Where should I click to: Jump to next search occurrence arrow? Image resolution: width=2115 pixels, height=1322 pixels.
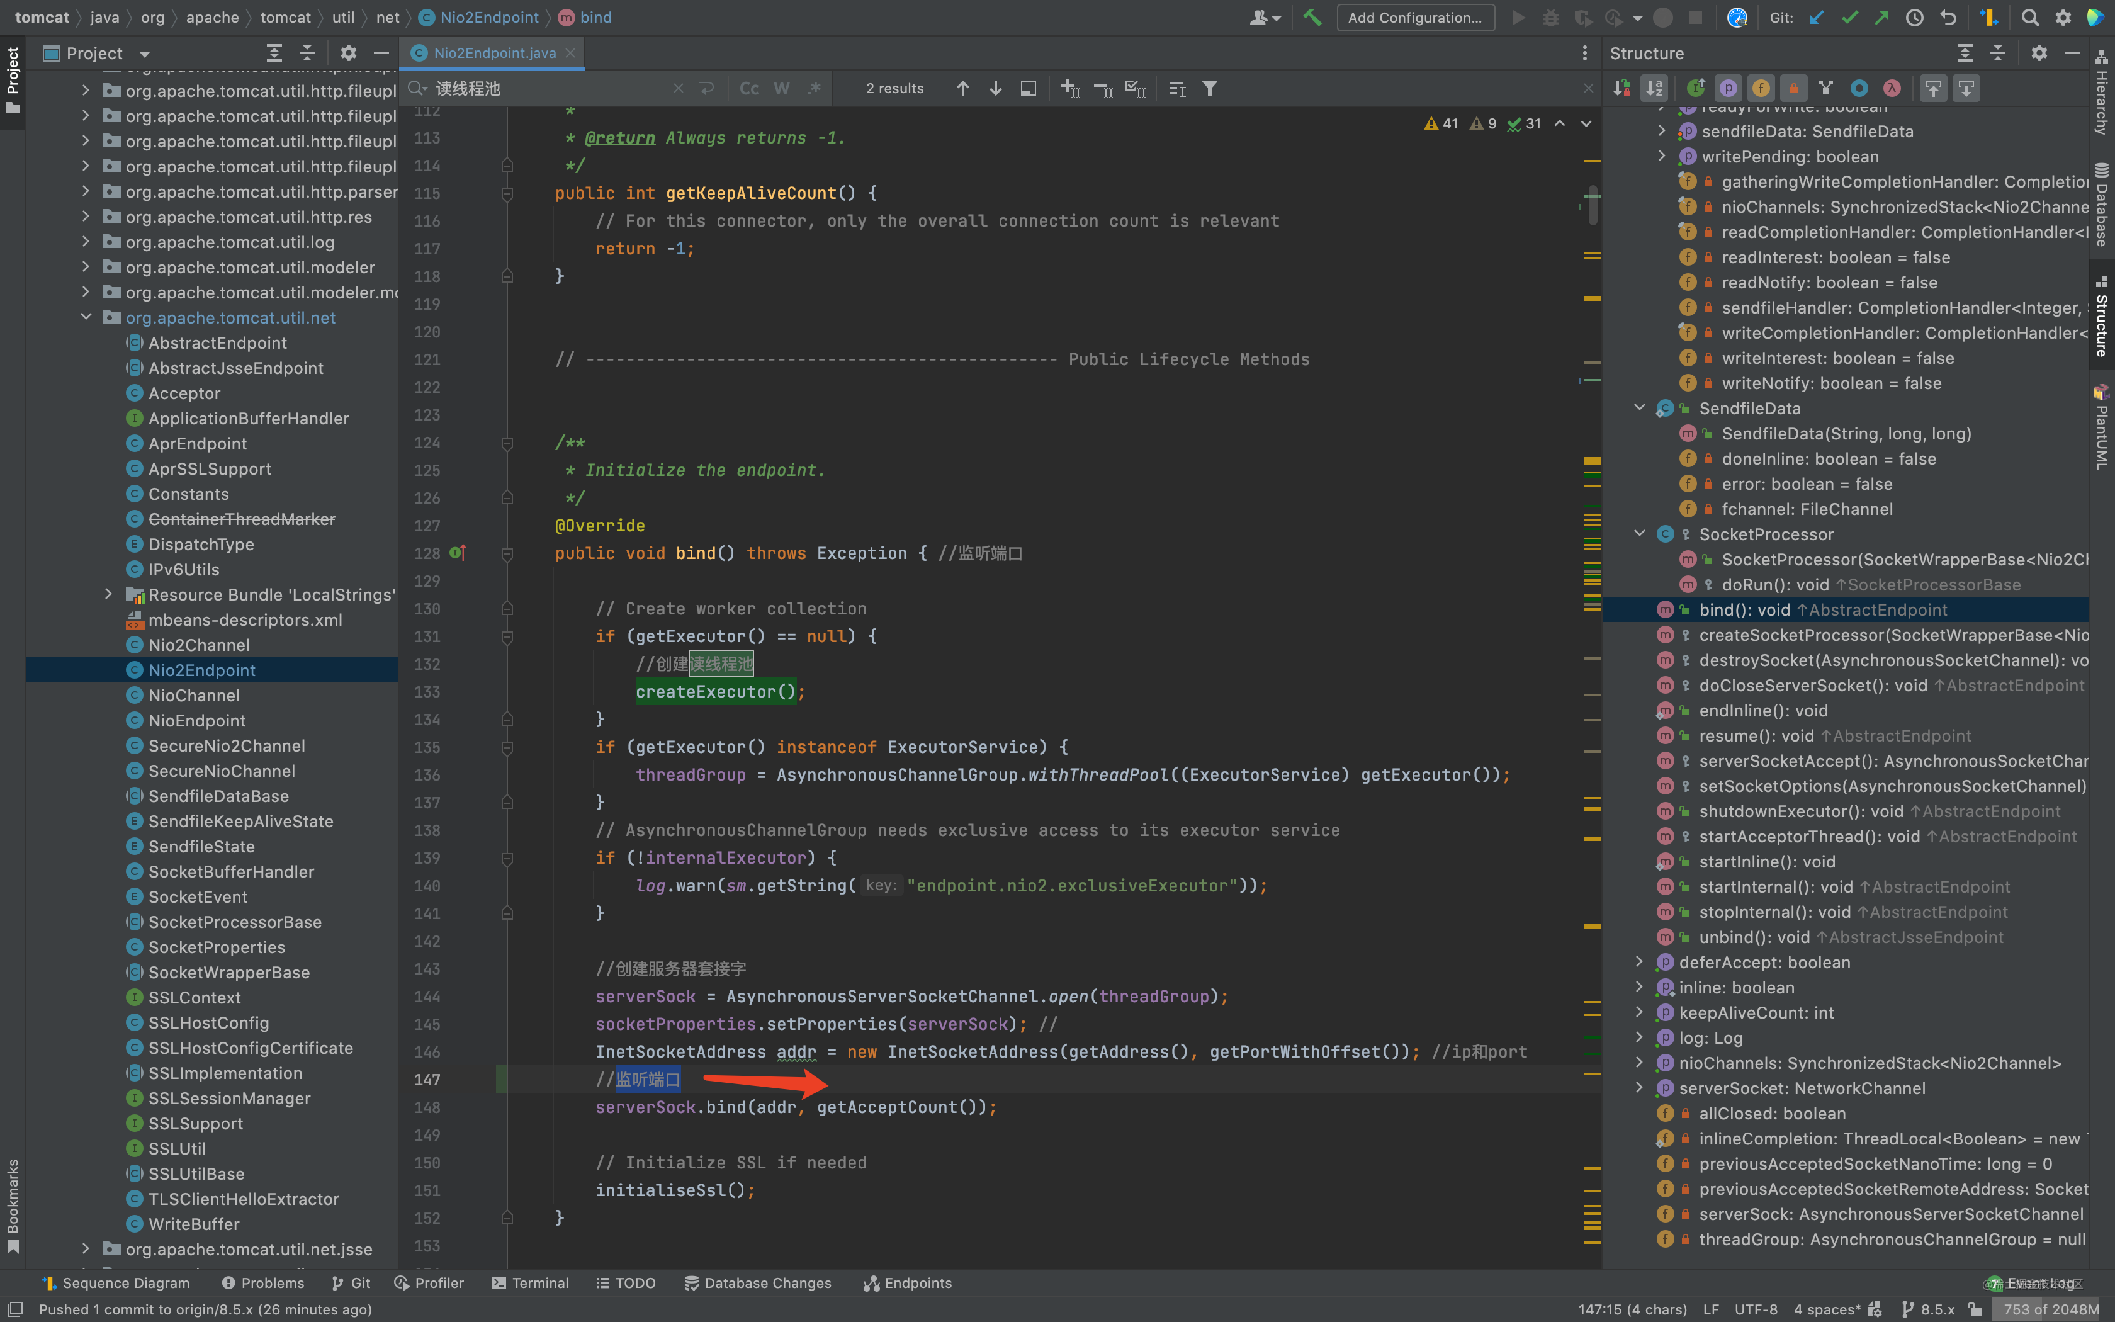click(995, 88)
